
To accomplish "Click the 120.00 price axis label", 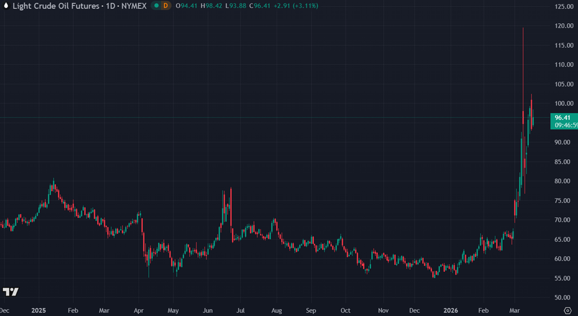I will point(563,26).
